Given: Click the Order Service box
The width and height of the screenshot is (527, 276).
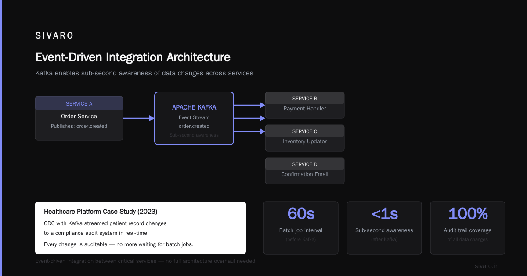Looking at the screenshot, I should tap(79, 118).
